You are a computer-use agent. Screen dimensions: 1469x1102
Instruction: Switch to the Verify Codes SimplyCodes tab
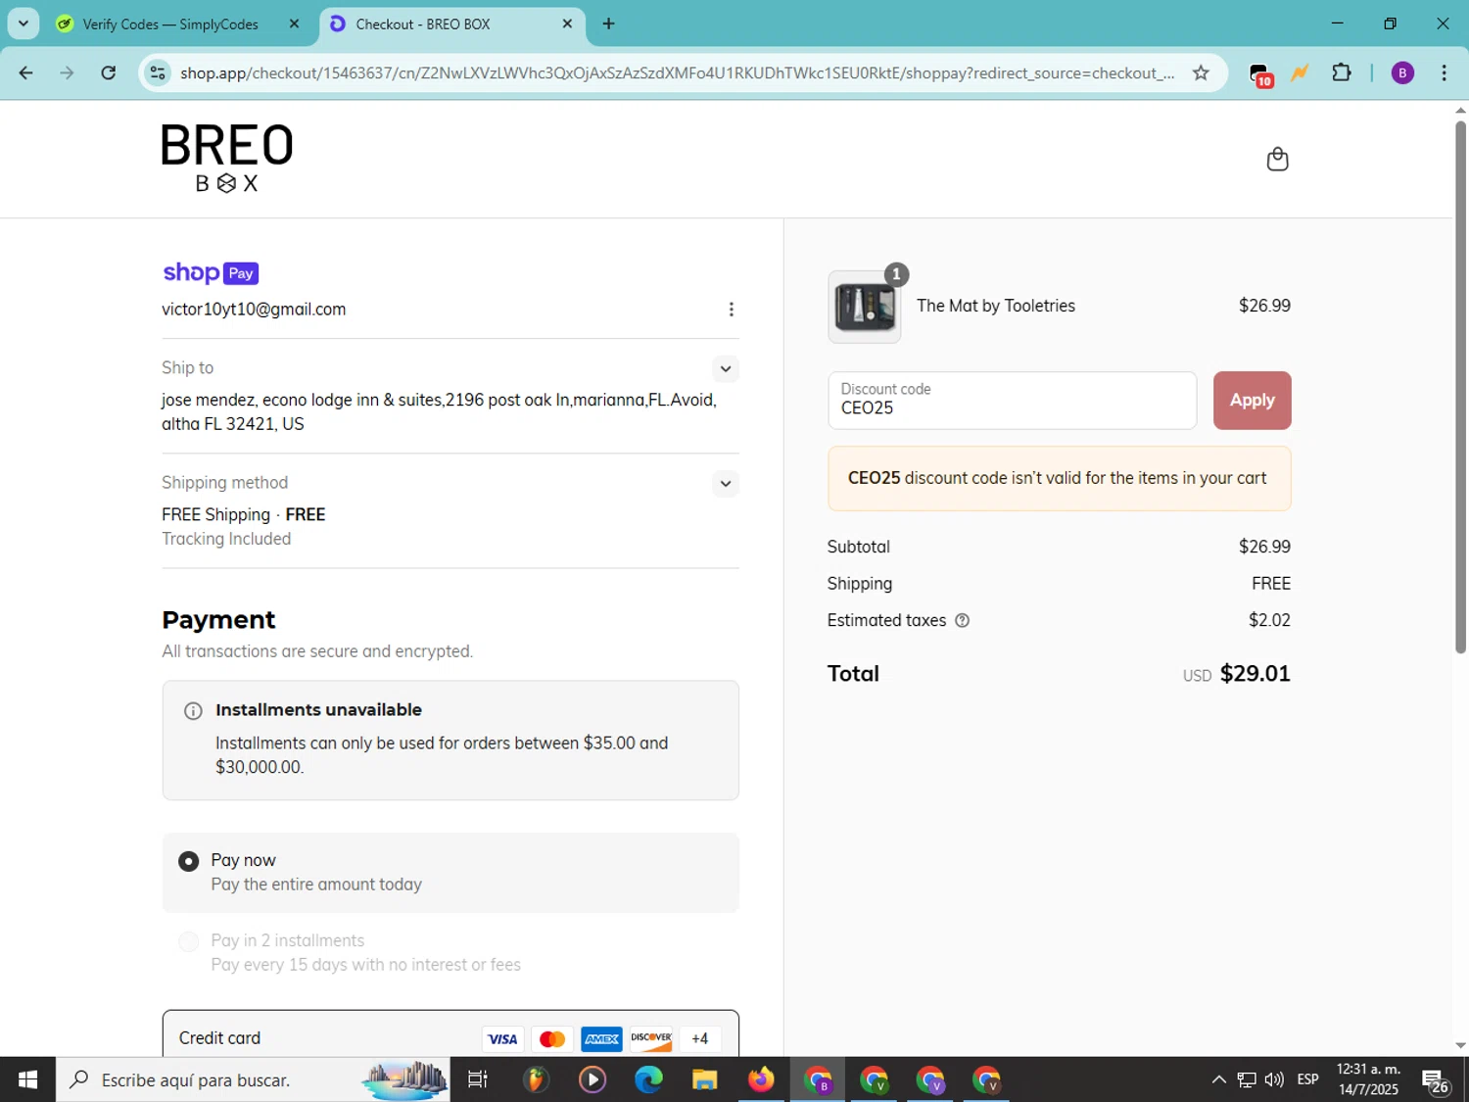(x=170, y=24)
